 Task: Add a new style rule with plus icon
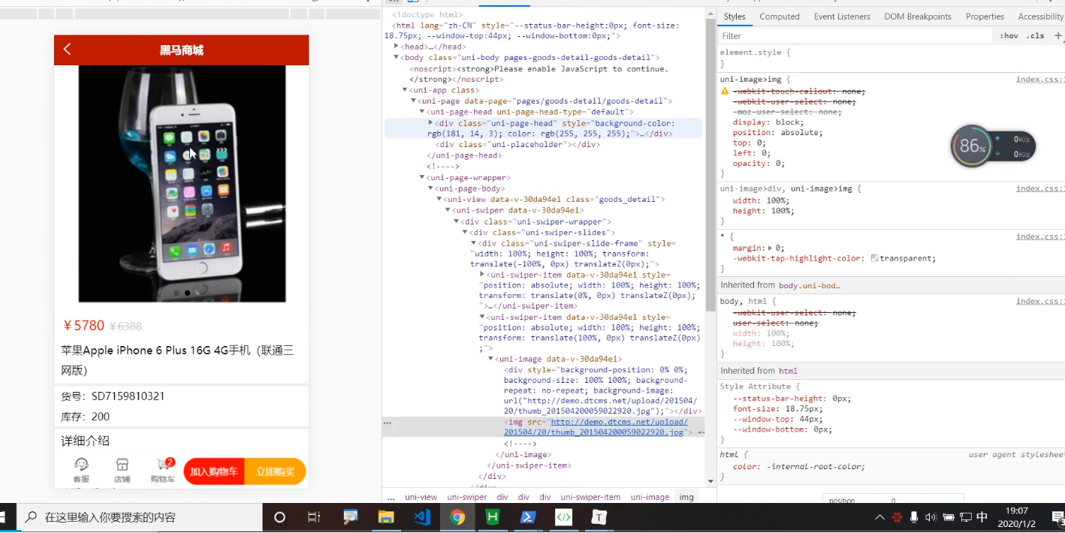pos(1058,35)
